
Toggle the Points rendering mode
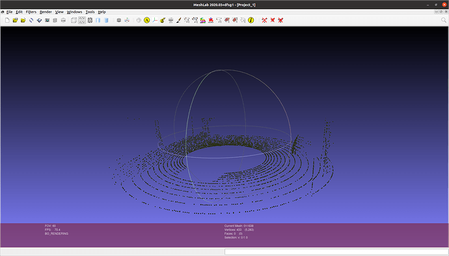82,20
